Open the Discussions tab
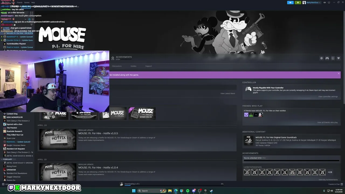The width and height of the screenshot is (345, 194). (117, 66)
